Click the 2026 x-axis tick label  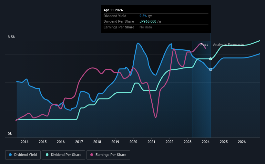(x=242, y=142)
